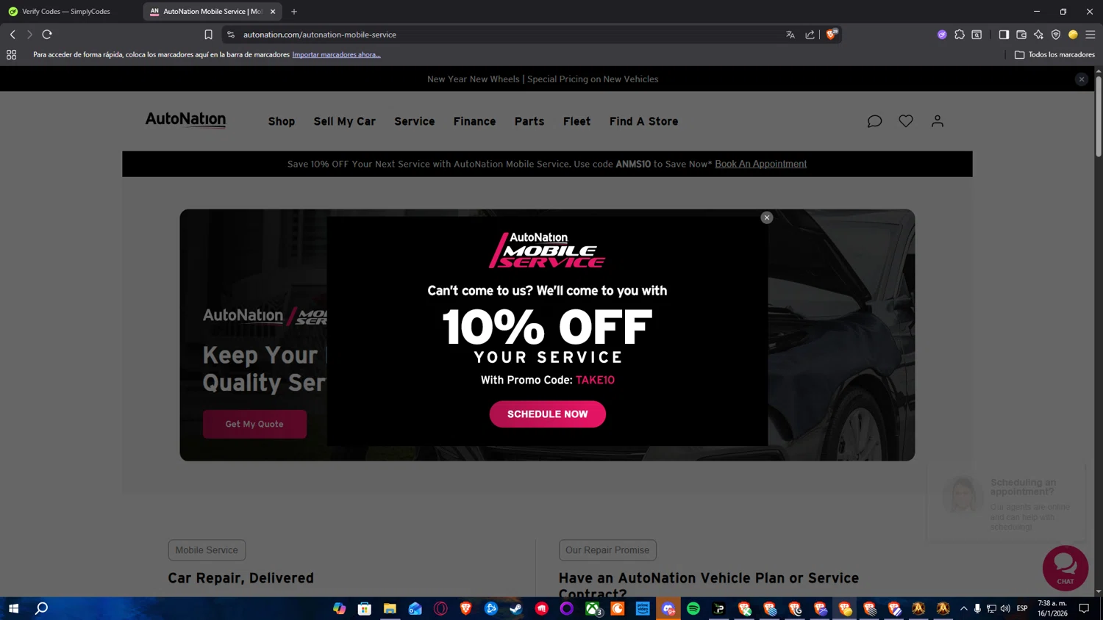
Task: Open the Extensions puzzle icon
Action: coord(960,35)
